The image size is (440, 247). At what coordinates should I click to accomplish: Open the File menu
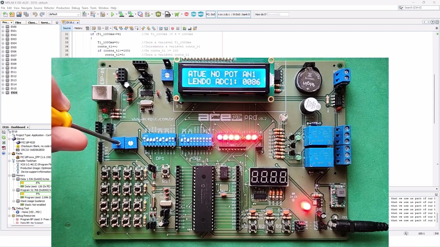tap(3, 8)
